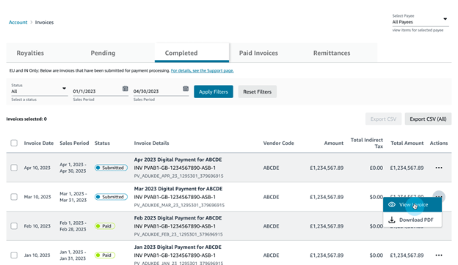Click 'Mar 2023 Digital Payment for ABCDE' title
The width and height of the screenshot is (458, 265).
[x=178, y=189]
